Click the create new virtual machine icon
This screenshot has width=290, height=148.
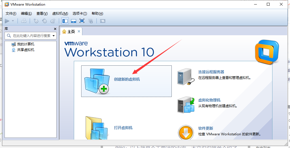[97, 81]
